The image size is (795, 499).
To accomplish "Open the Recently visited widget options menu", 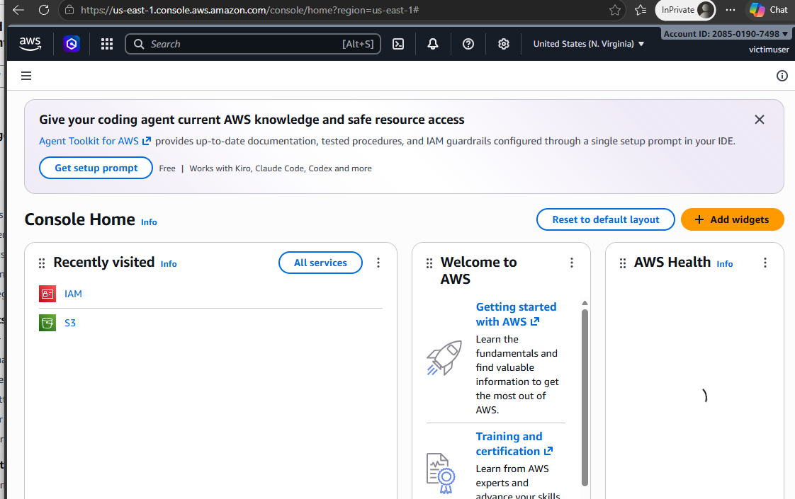I will tap(378, 263).
